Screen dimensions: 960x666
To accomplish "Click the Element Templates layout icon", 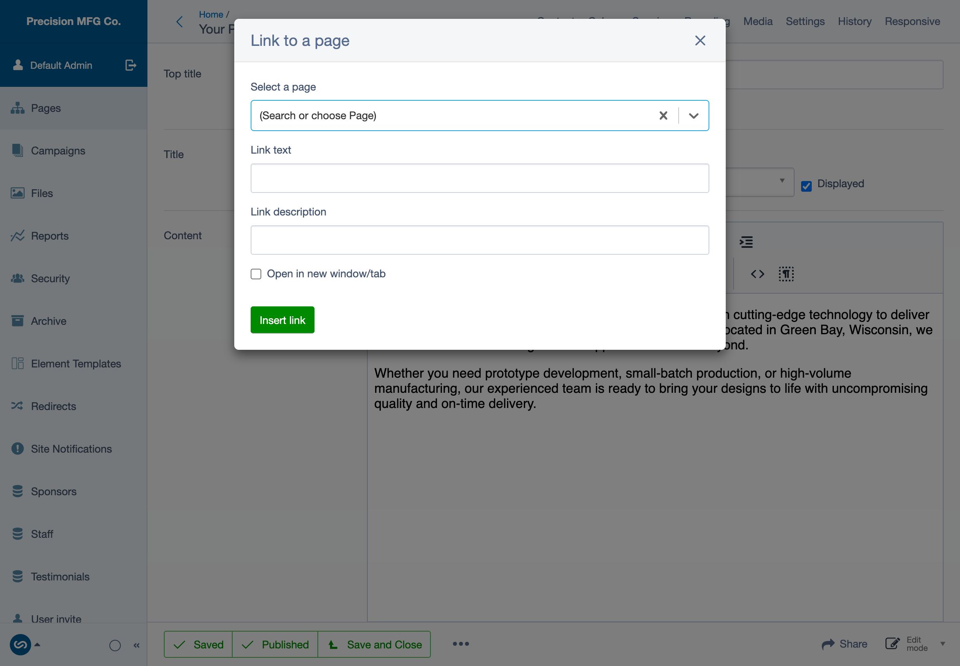I will (x=18, y=363).
